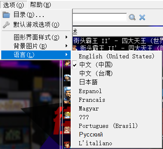Select Magyar language

116,108
